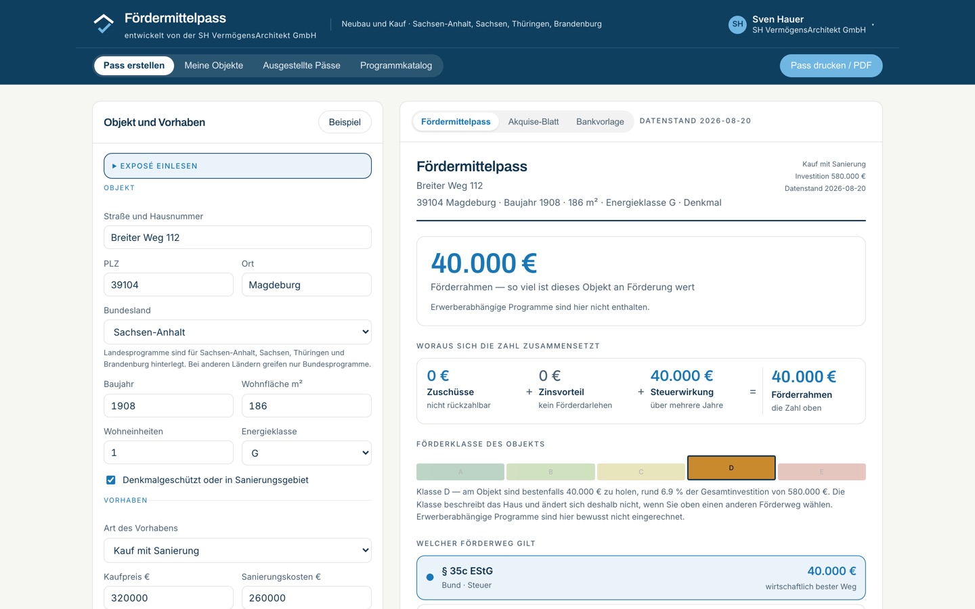Click the Kaufpreis € input field

169,598
